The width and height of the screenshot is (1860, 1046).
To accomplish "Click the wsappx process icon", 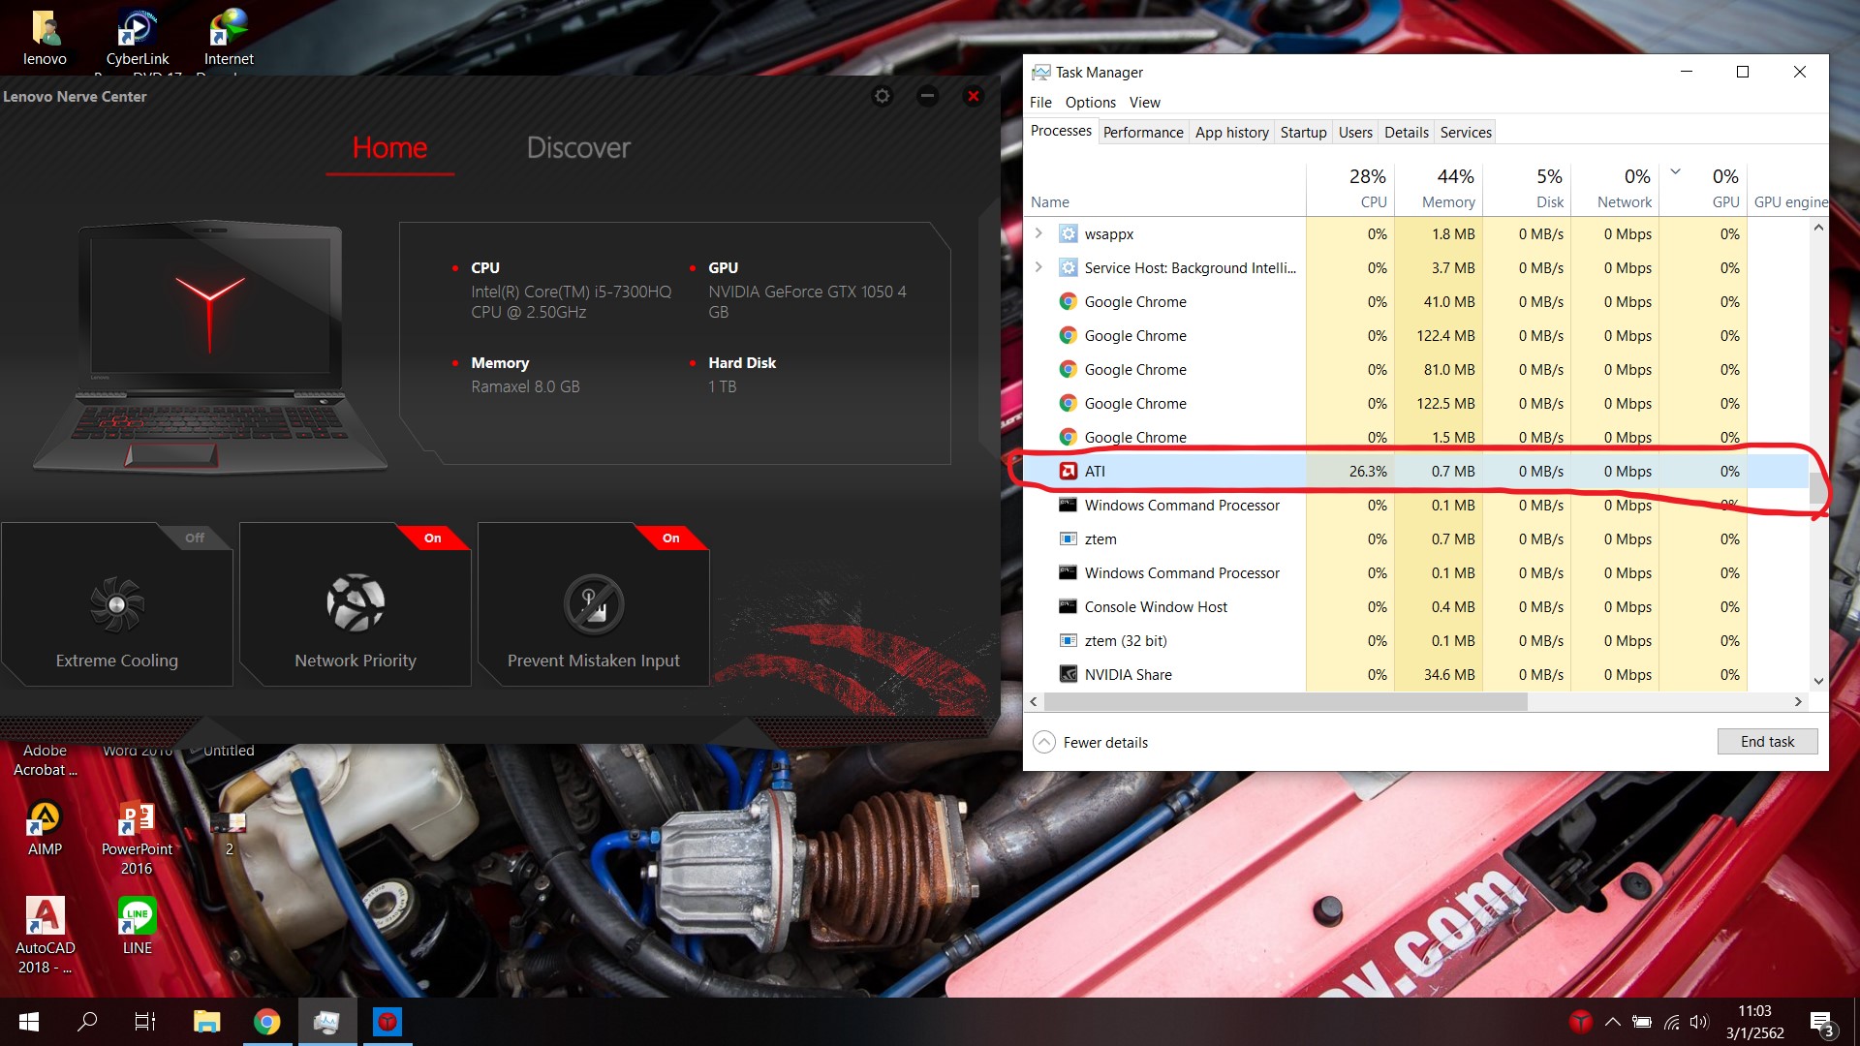I will [x=1068, y=233].
